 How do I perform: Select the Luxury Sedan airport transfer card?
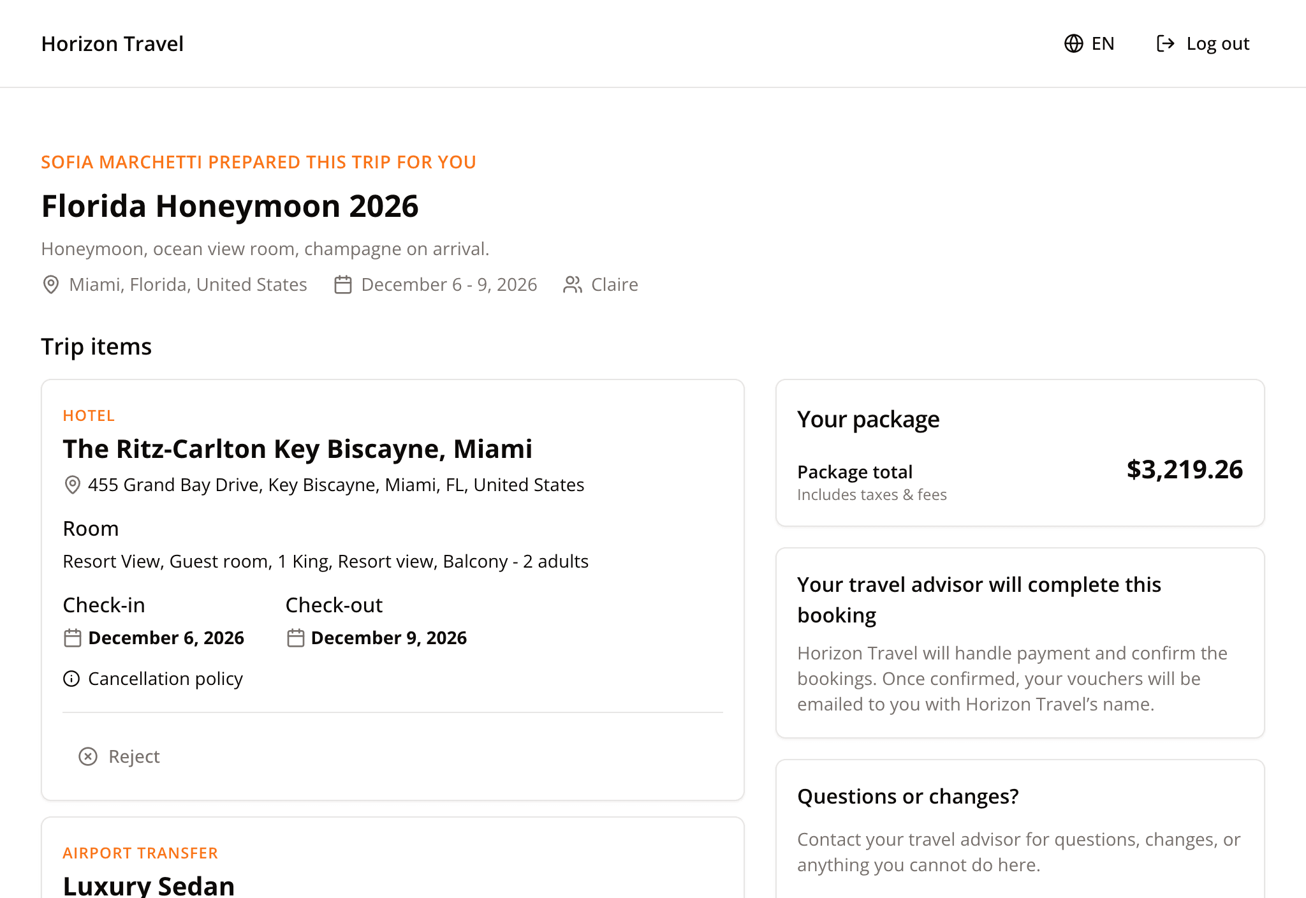(x=393, y=858)
